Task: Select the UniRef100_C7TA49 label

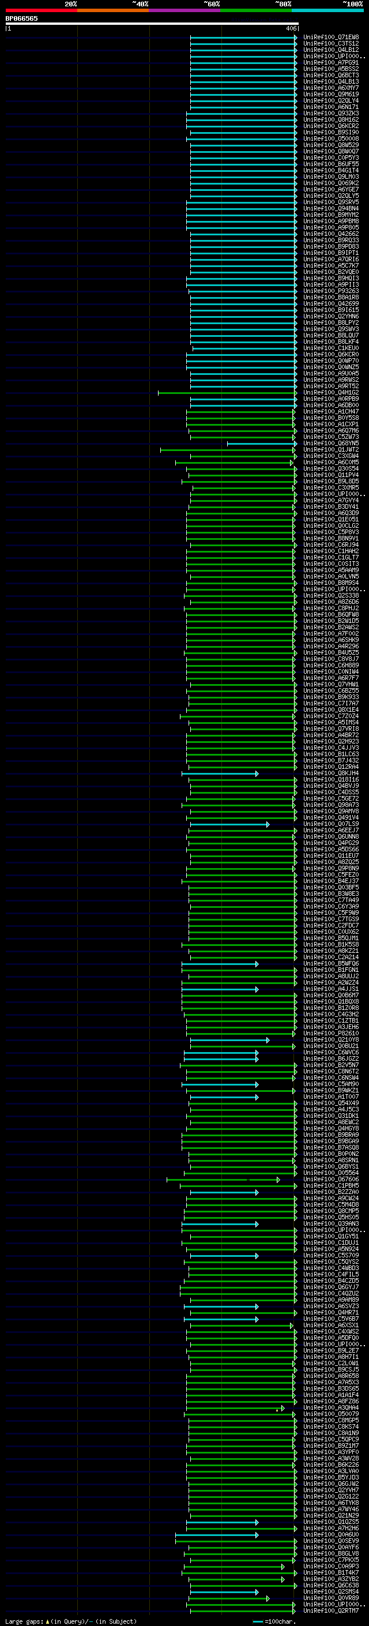Action: coord(331,900)
